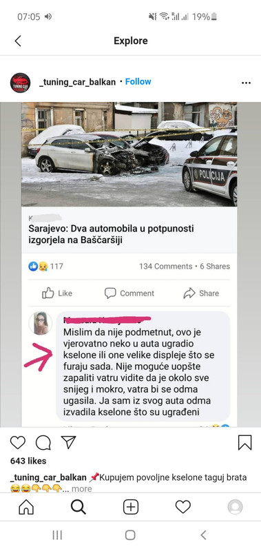View the 643 likes list

pyautogui.click(x=28, y=461)
